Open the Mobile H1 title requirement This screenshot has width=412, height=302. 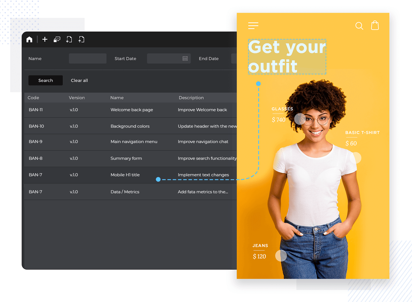[x=125, y=175]
